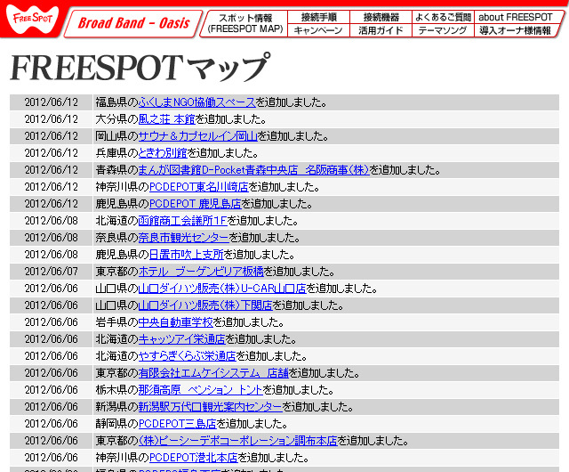The height and width of the screenshot is (472, 569).
Task: Click the 青森県の prefecture text
Action: click(x=116, y=170)
